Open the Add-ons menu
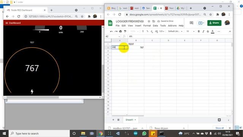The height and width of the screenshot is (137, 243). 172,25
